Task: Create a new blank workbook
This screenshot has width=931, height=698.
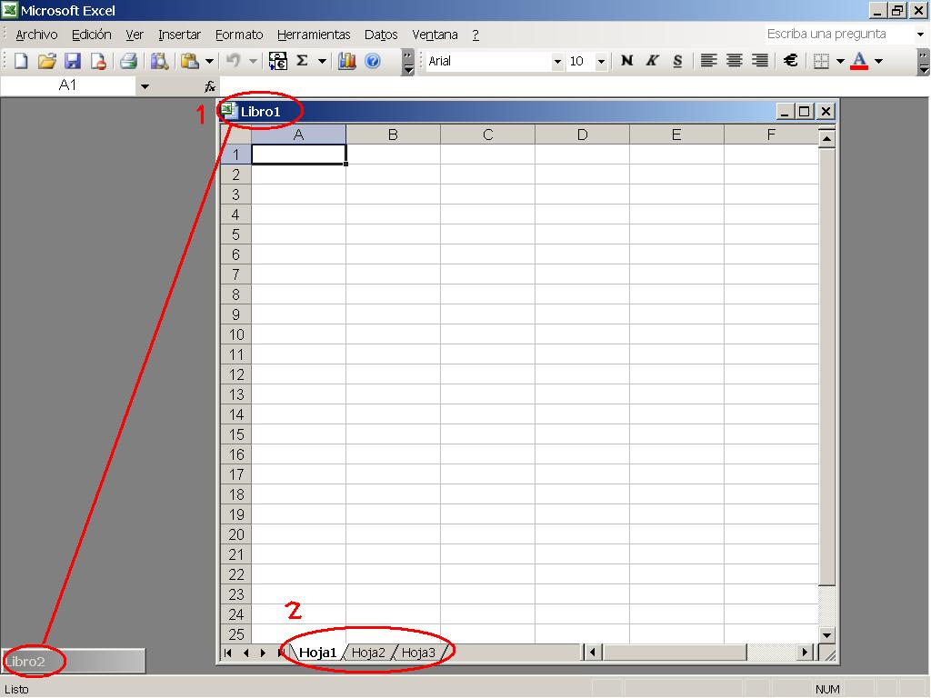Action: tap(21, 61)
